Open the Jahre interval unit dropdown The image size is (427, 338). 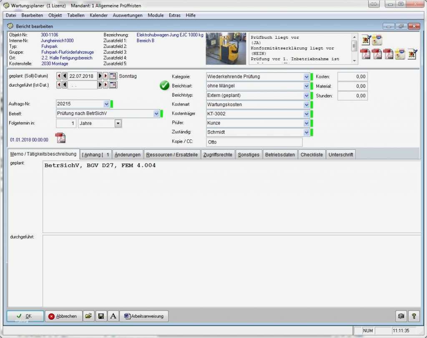[118, 123]
